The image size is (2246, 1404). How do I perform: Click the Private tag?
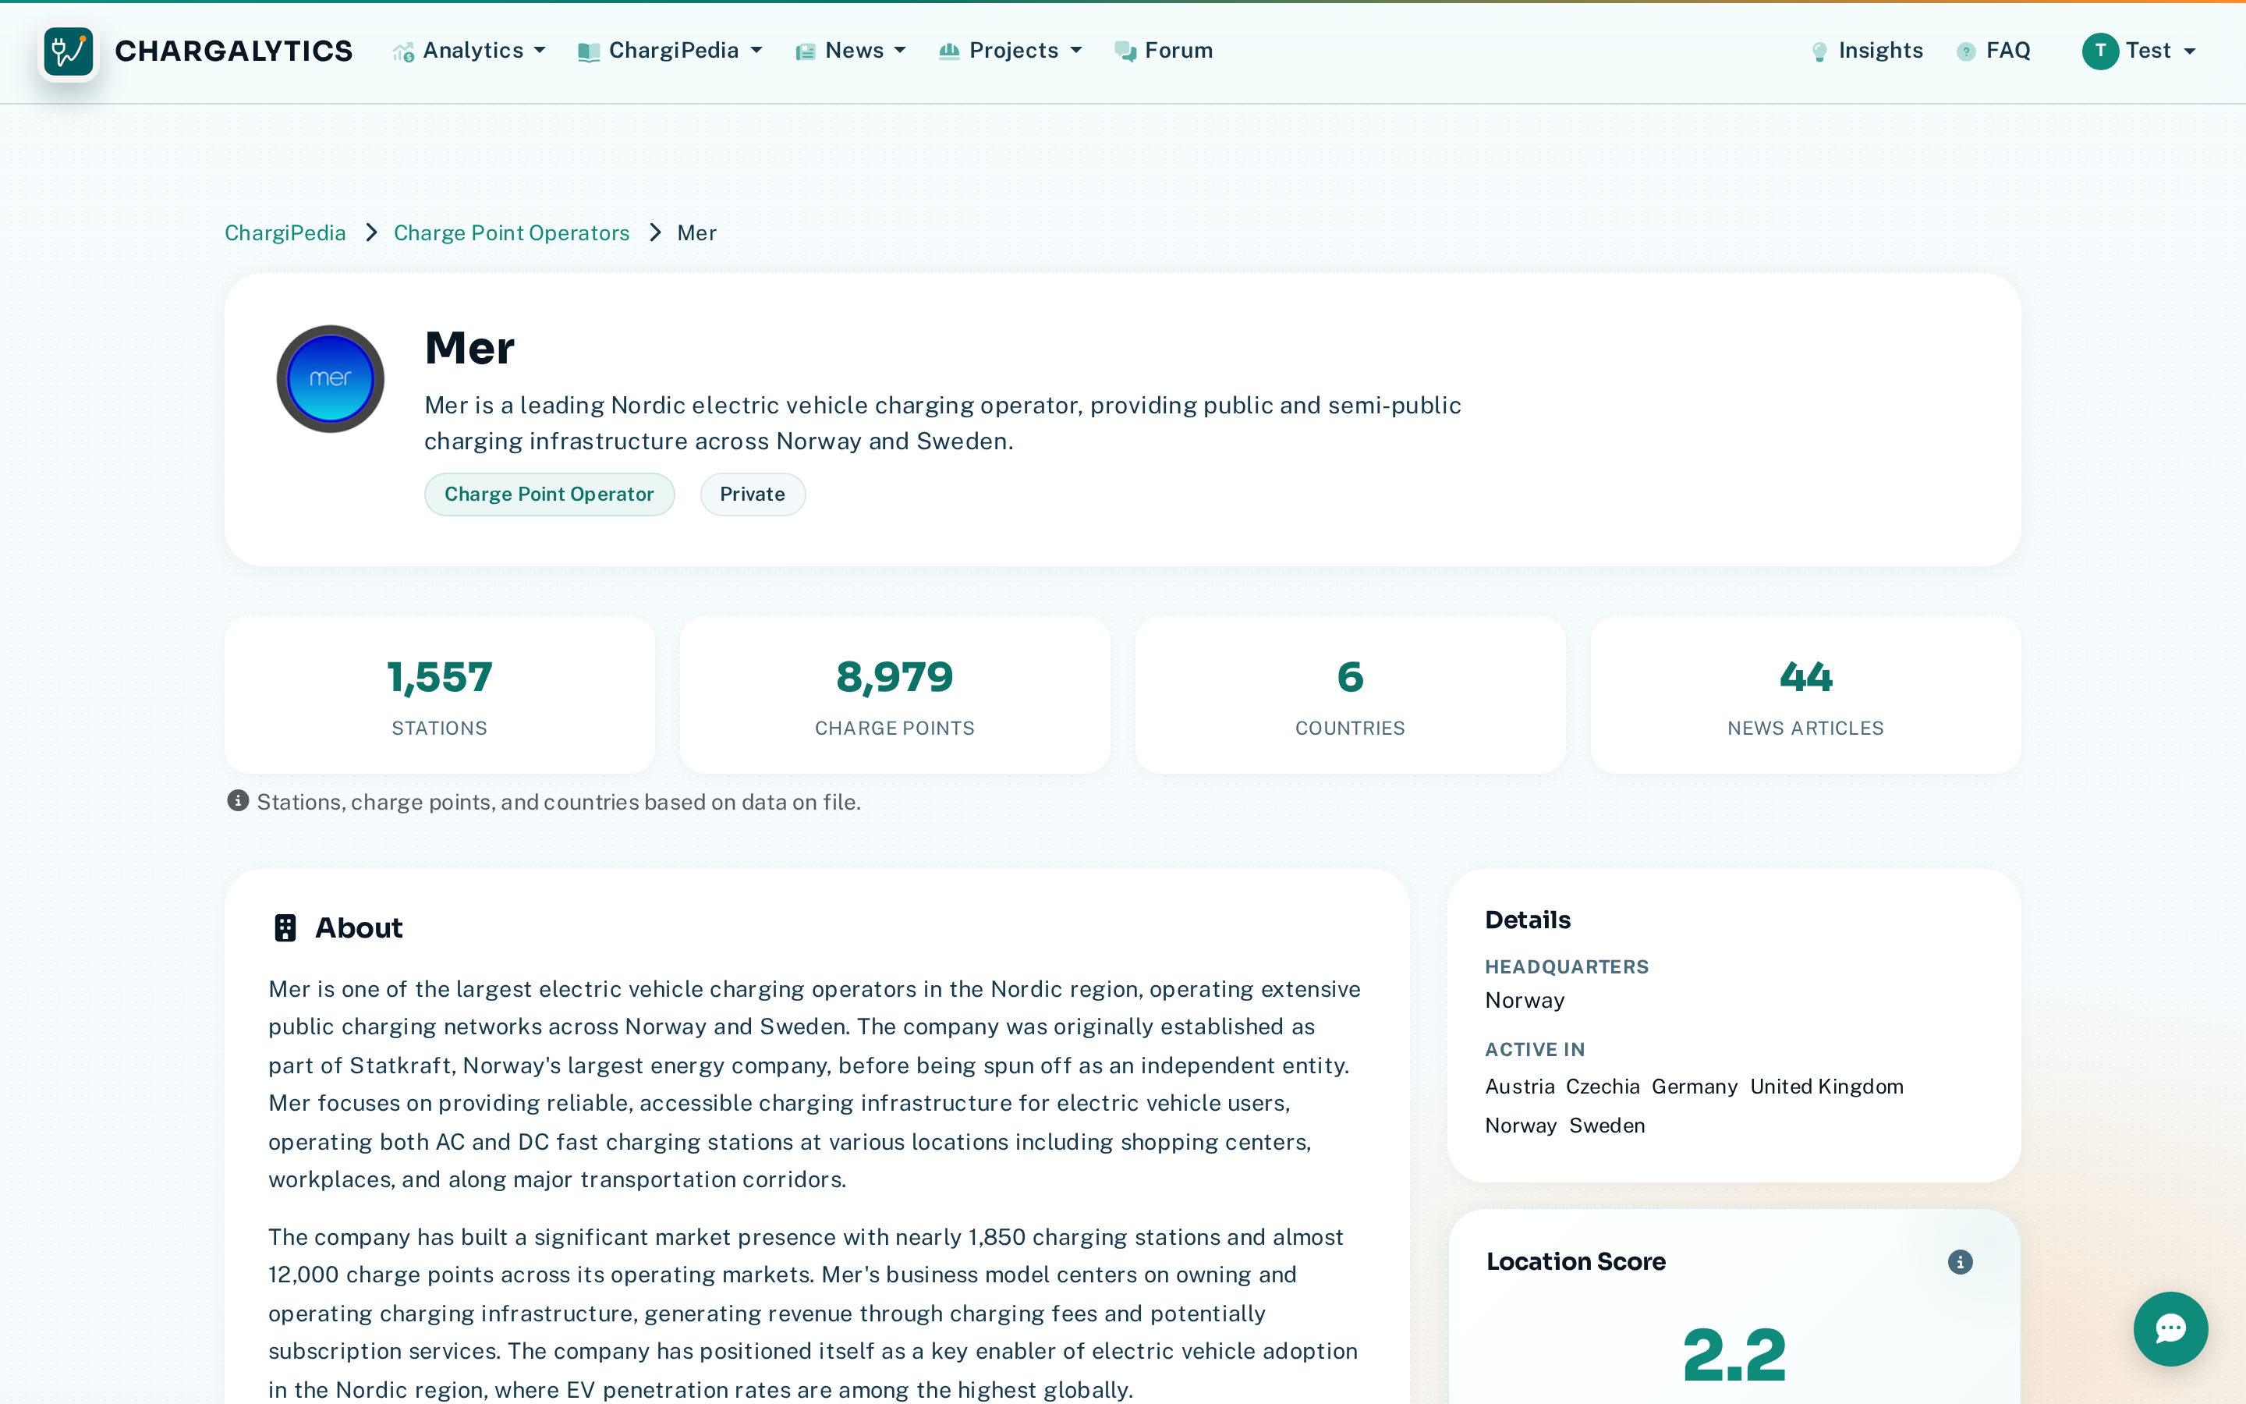coord(753,494)
